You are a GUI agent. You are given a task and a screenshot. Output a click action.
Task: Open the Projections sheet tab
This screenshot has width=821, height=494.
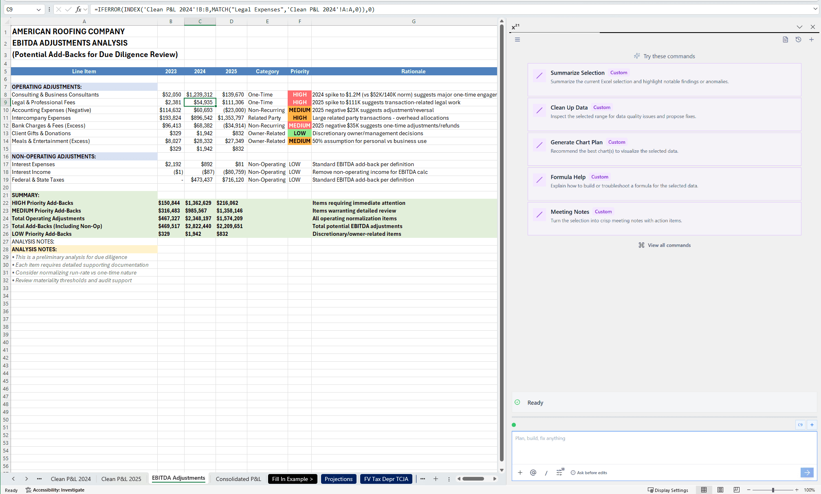[338, 479]
